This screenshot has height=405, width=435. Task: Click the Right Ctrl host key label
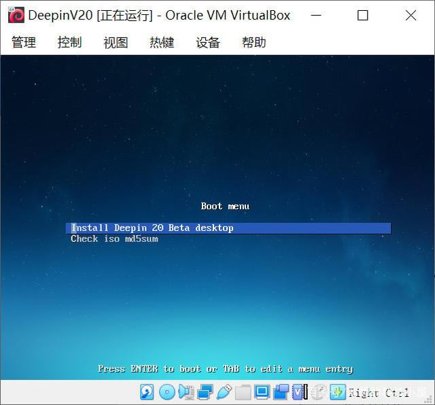379,393
